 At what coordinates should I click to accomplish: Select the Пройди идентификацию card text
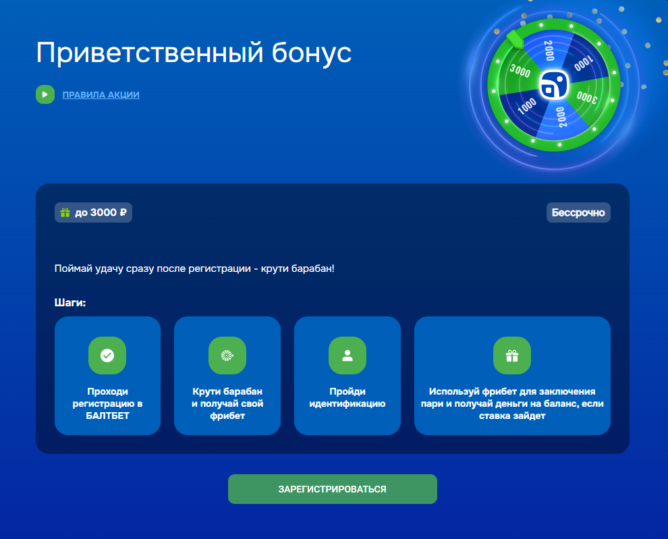click(347, 397)
